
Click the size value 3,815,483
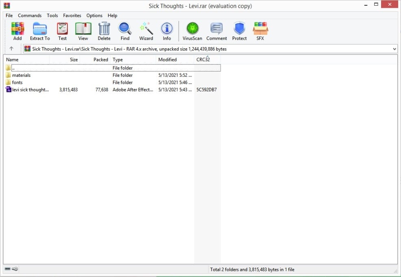[x=68, y=89]
